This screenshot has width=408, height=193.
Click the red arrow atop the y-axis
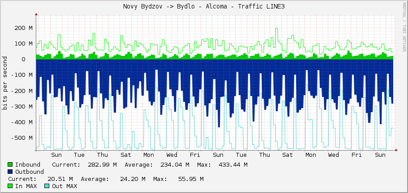click(x=36, y=14)
